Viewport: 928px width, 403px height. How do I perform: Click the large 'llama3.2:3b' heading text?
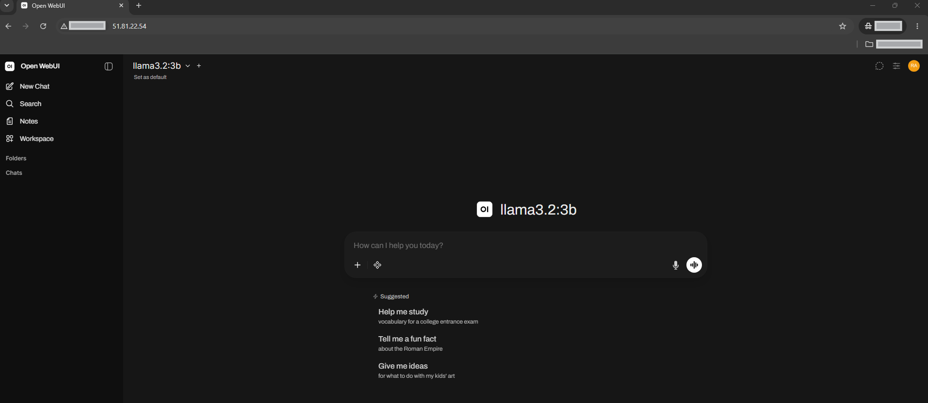[x=538, y=209]
